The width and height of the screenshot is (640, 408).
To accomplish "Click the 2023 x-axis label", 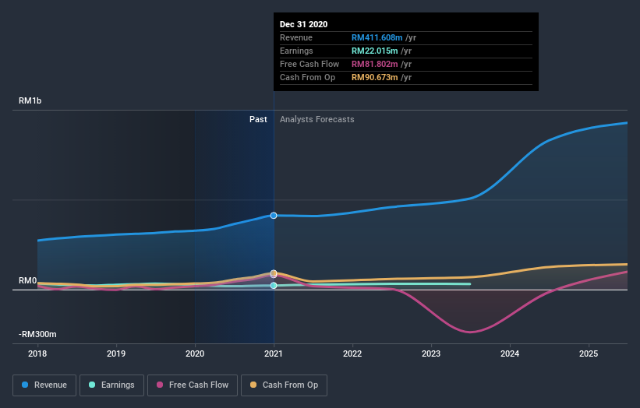I will (431, 353).
